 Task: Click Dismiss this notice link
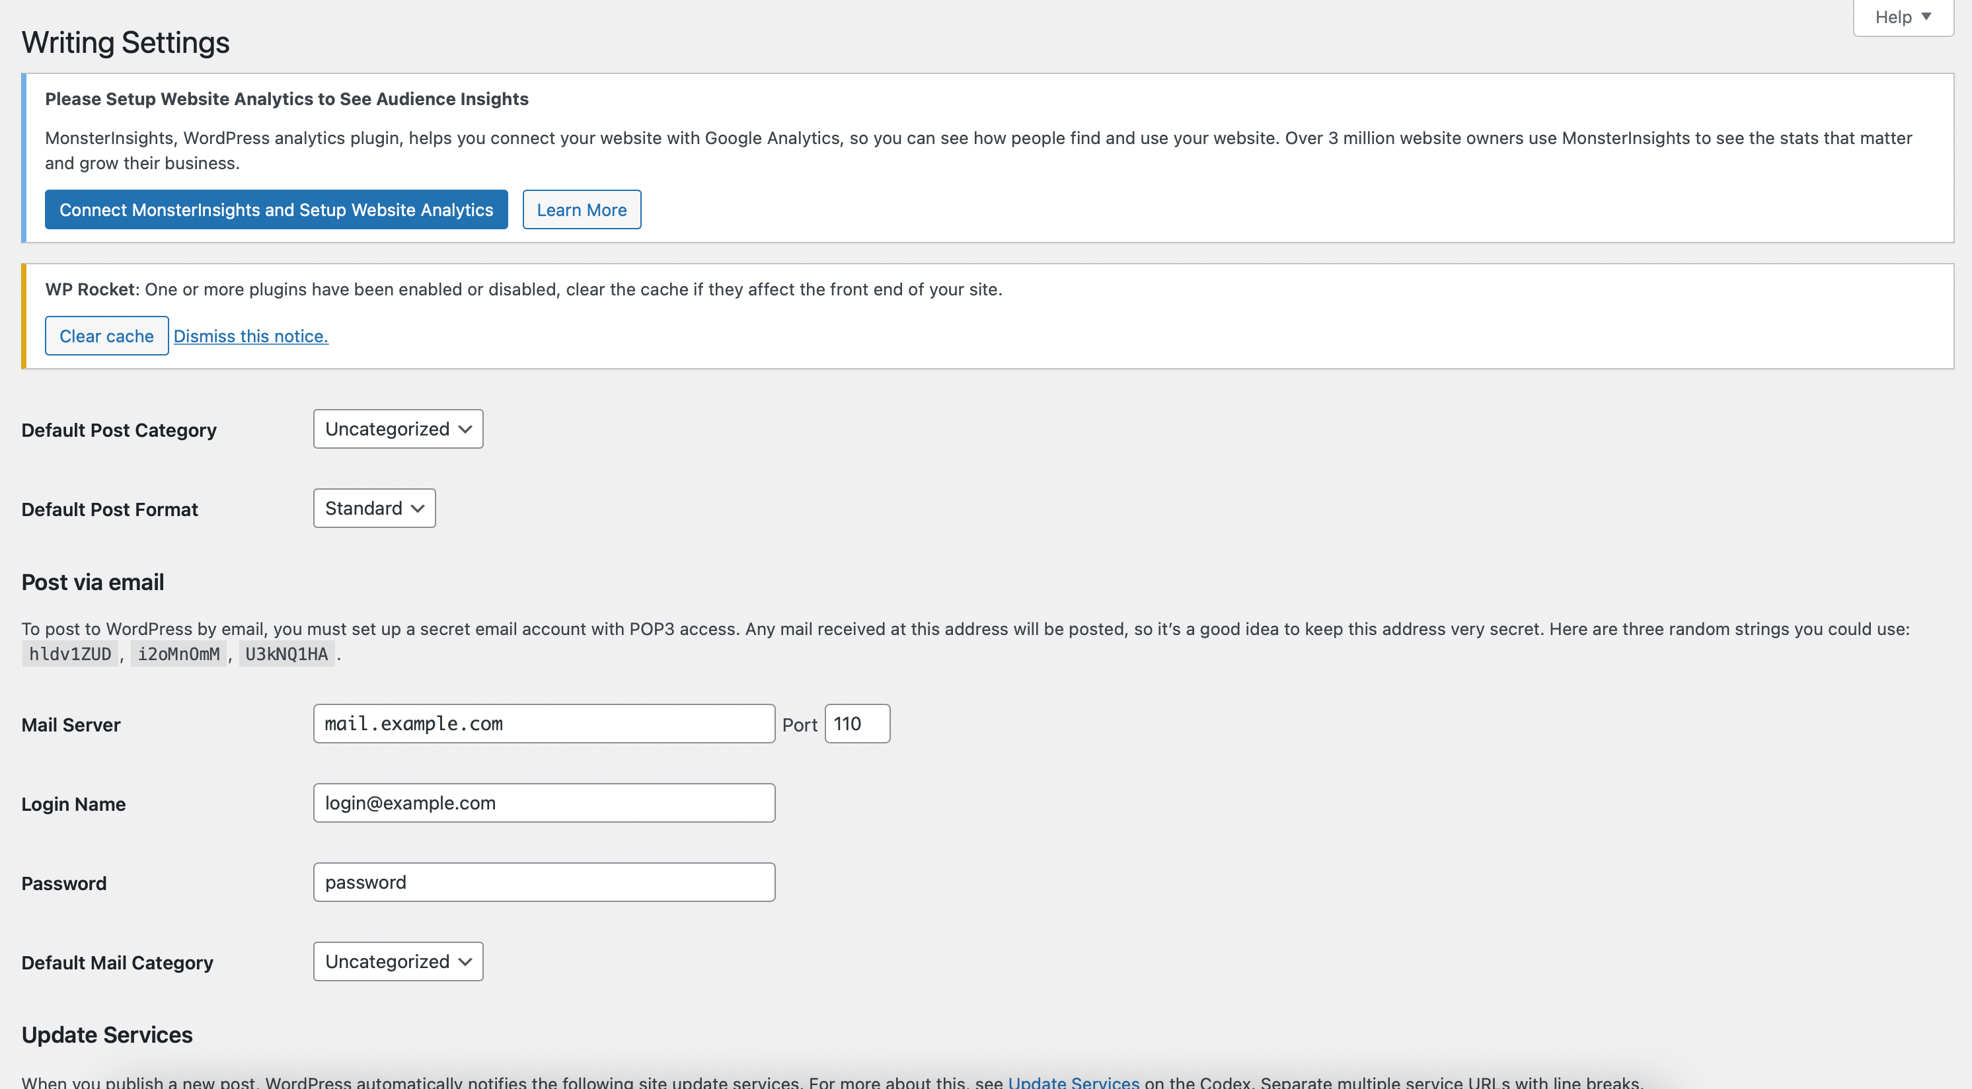click(250, 336)
